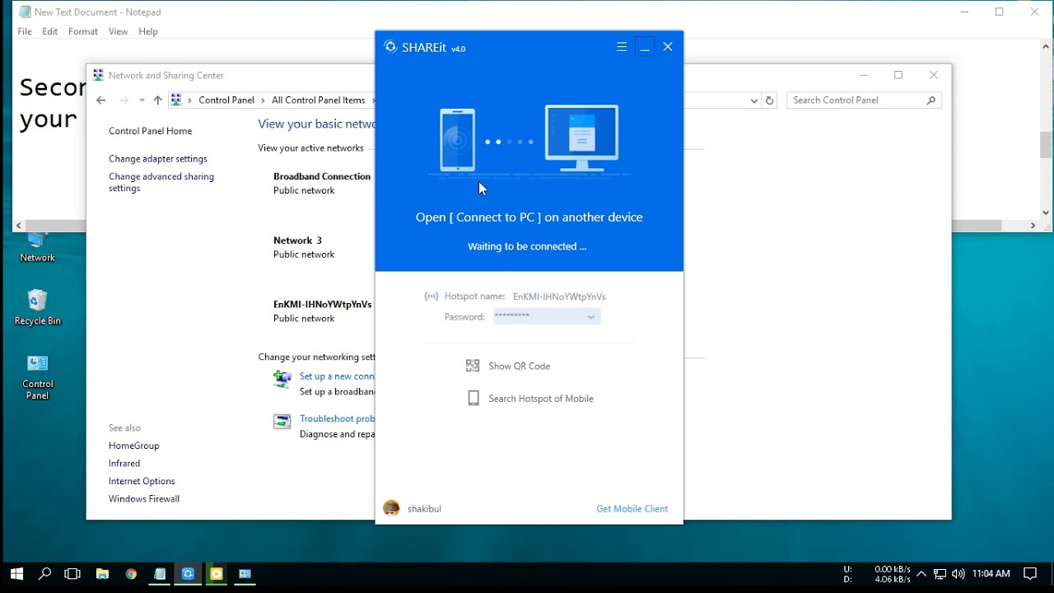
Task: Reveal the hotspot password dropdown arrow
Action: tap(590, 317)
